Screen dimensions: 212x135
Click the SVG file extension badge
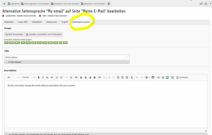click(x=65, y=43)
